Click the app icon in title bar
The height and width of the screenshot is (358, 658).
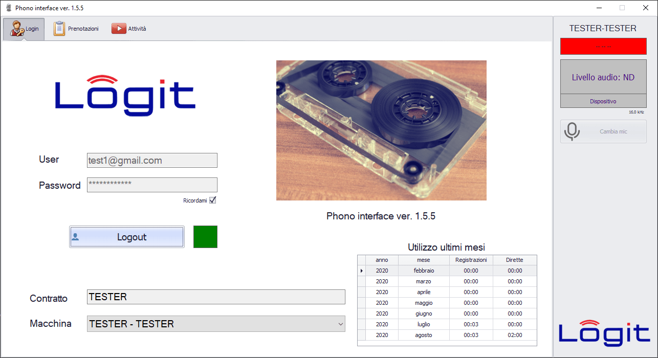pyautogui.click(x=8, y=8)
